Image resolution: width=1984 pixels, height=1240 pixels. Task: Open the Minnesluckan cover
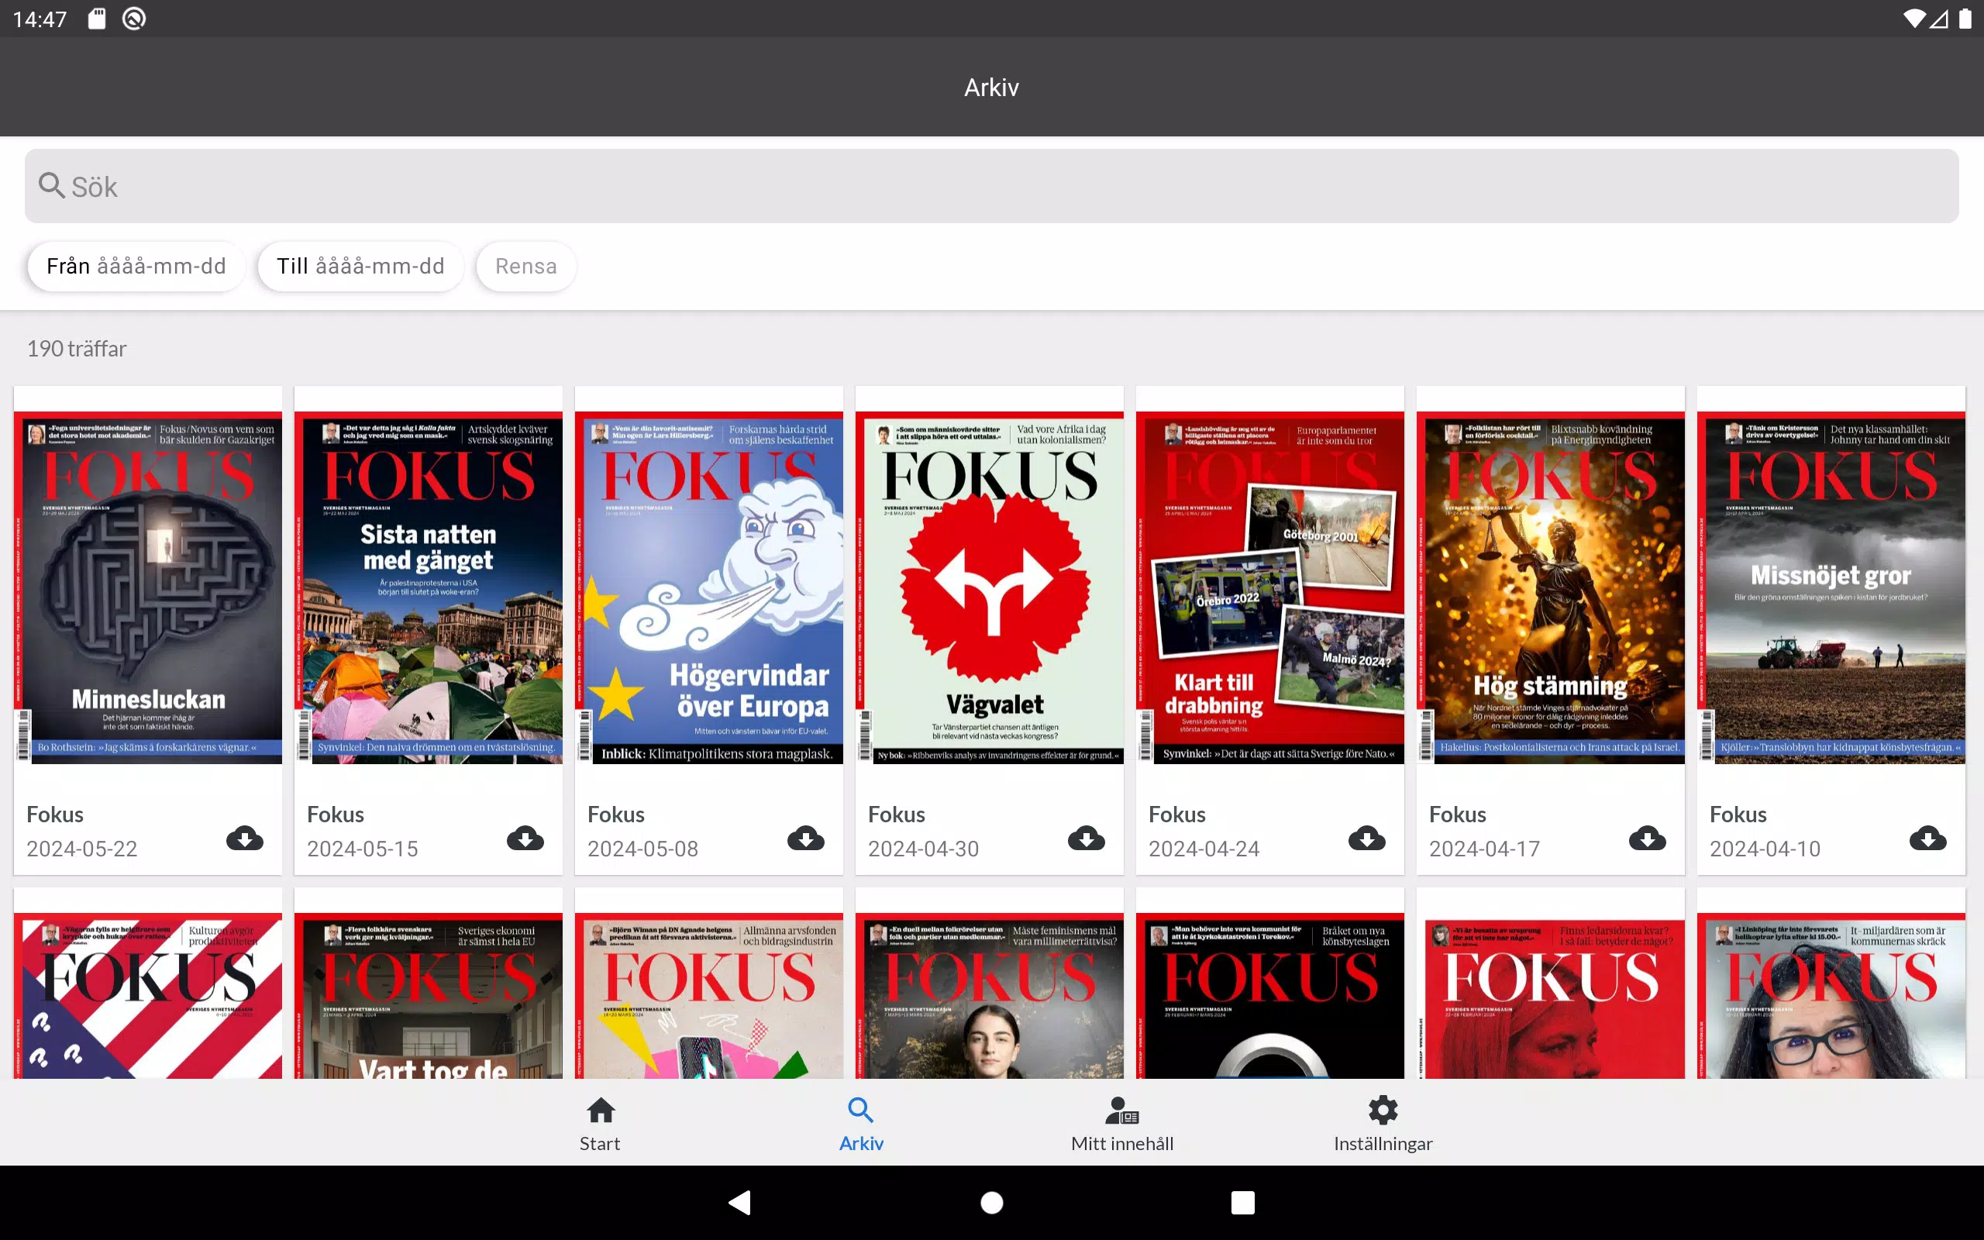pos(148,587)
